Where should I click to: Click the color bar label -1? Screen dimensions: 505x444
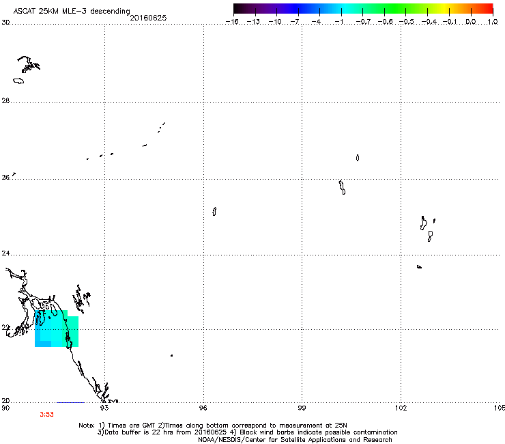(x=338, y=22)
